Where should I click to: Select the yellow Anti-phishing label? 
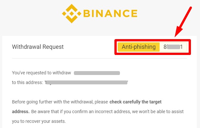(x=139, y=47)
